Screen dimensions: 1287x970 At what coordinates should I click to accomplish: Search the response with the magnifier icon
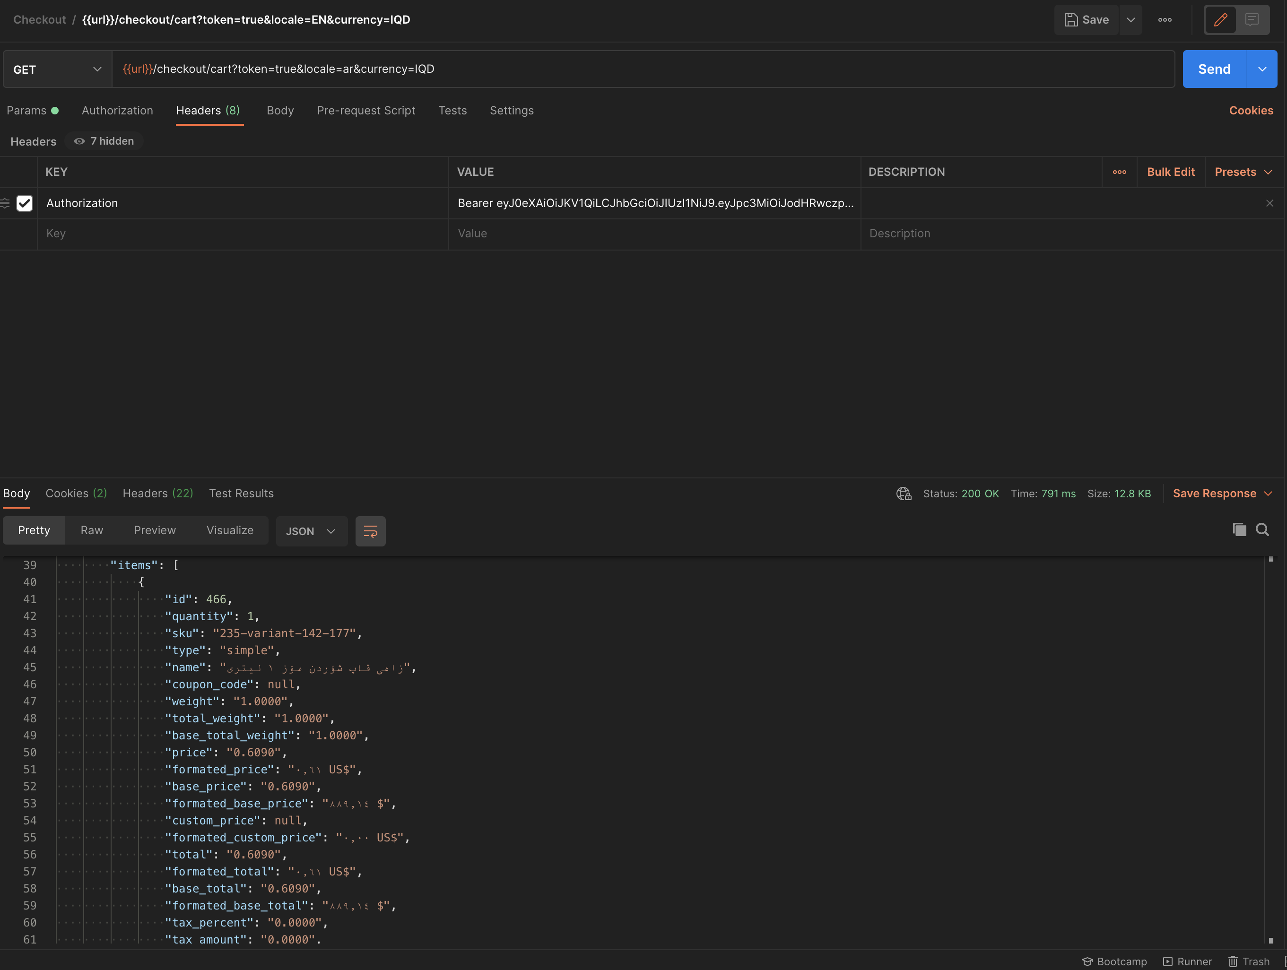point(1262,530)
